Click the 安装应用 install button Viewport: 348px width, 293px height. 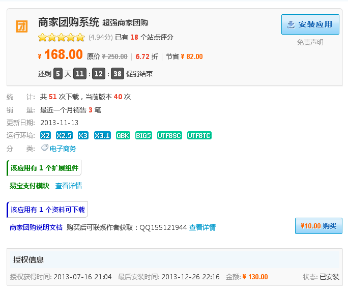(x=310, y=24)
